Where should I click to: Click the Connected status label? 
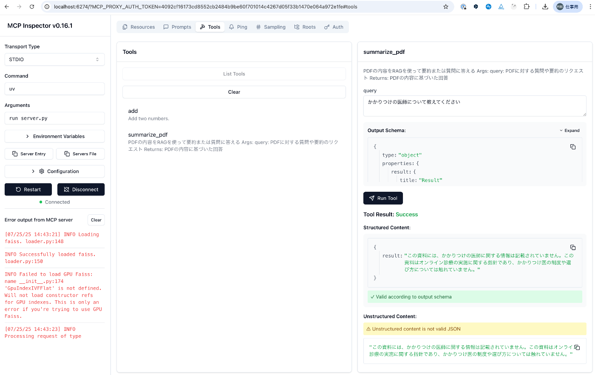[x=57, y=202]
